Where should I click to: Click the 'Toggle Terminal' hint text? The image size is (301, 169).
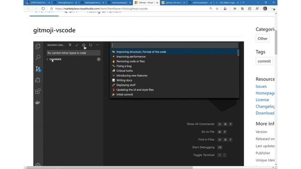tap(204, 155)
